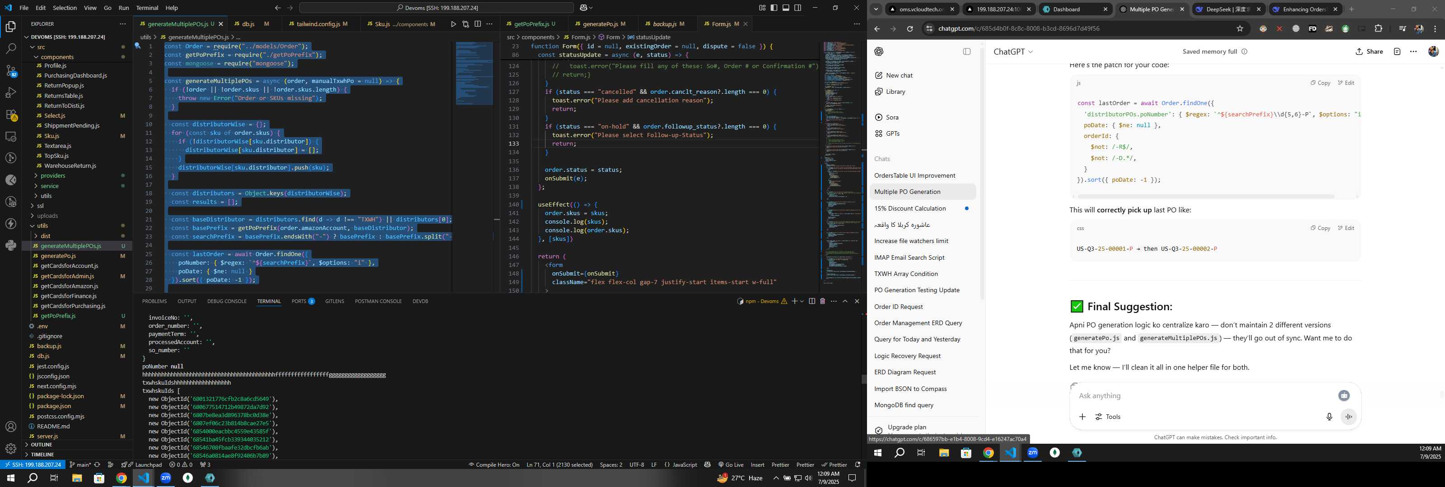The width and height of the screenshot is (1445, 487).
Task: Open the Accounts icon in activity bar
Action: (x=11, y=427)
